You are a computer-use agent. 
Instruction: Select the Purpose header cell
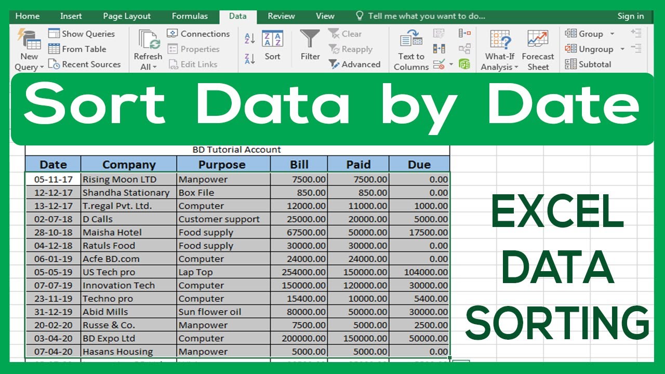[x=223, y=165]
